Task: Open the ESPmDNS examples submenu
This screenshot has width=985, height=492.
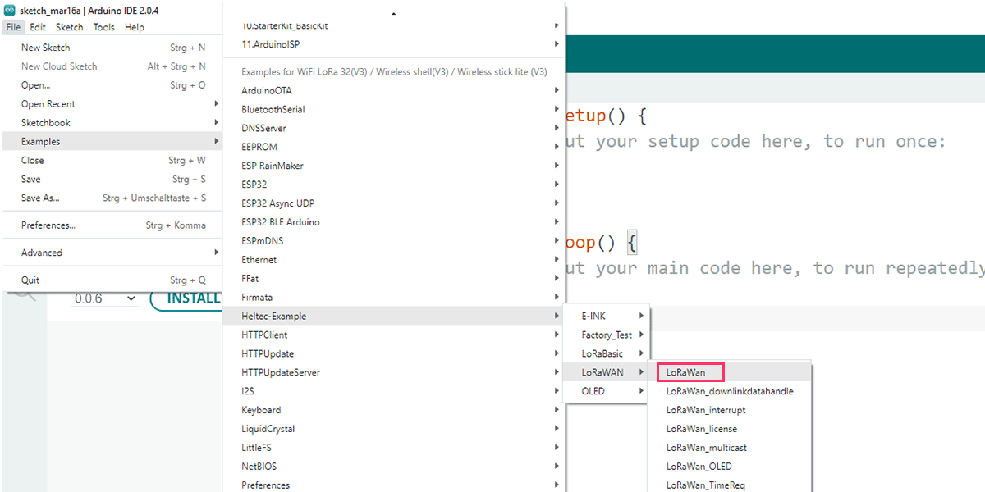Action: point(394,241)
